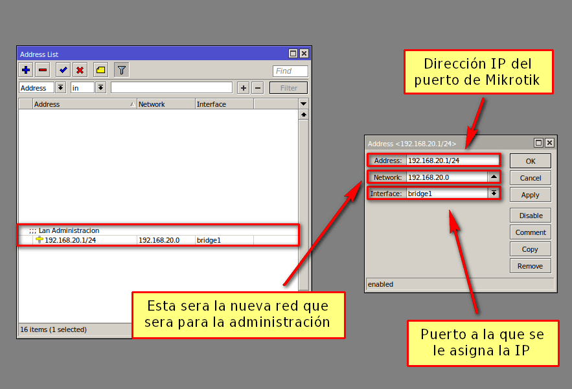Disable entry with the red X icon
The image size is (572, 389).
(80, 70)
